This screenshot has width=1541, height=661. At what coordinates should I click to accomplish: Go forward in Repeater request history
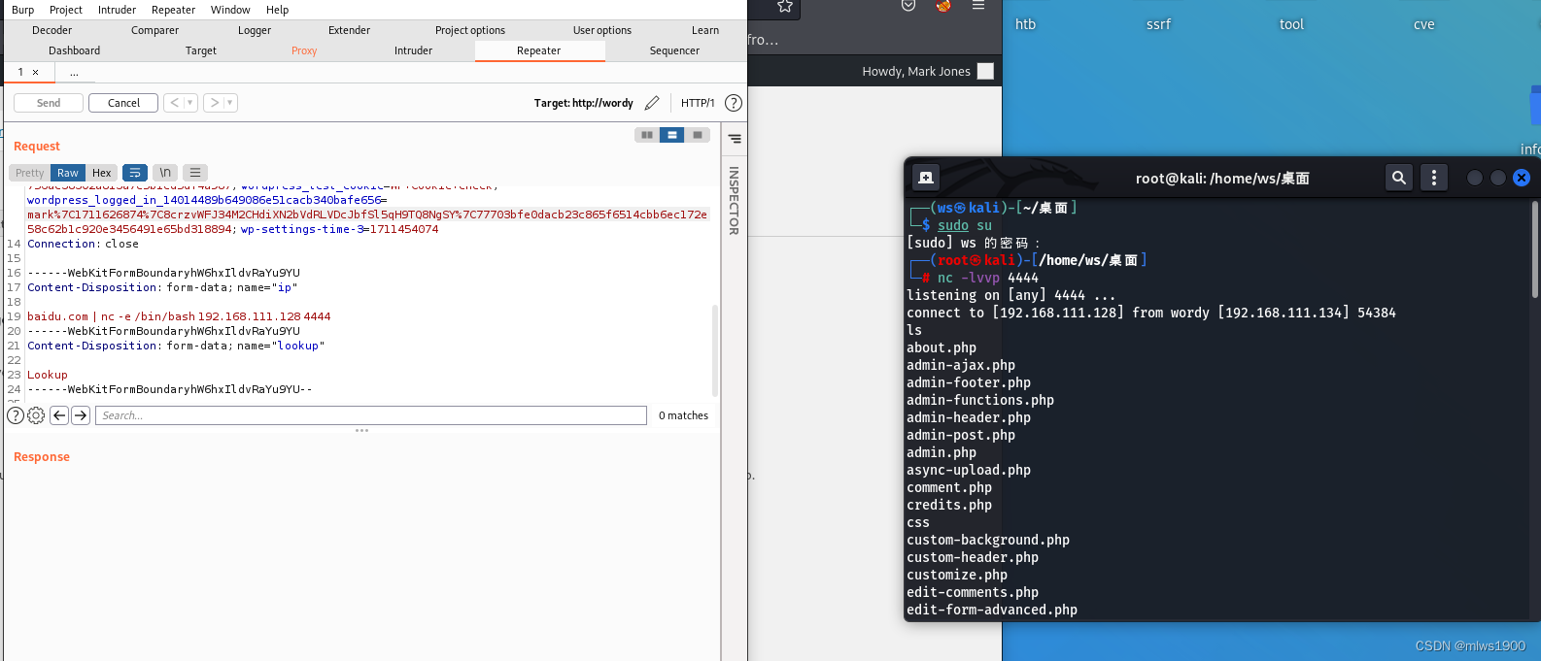click(215, 103)
